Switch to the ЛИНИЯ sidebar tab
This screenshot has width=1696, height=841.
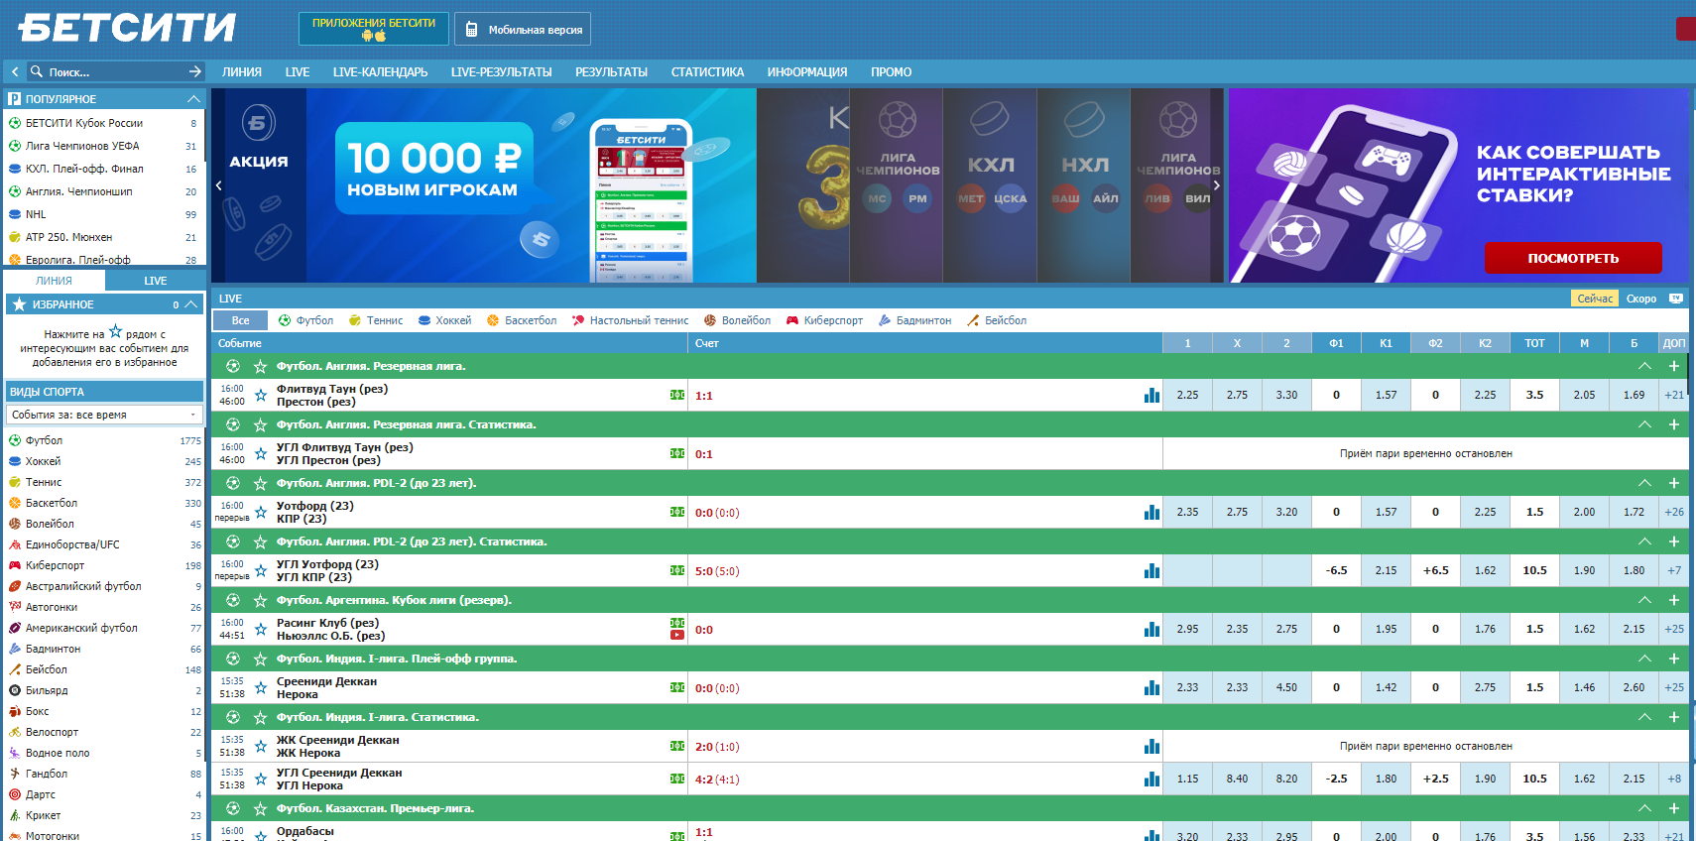55,281
